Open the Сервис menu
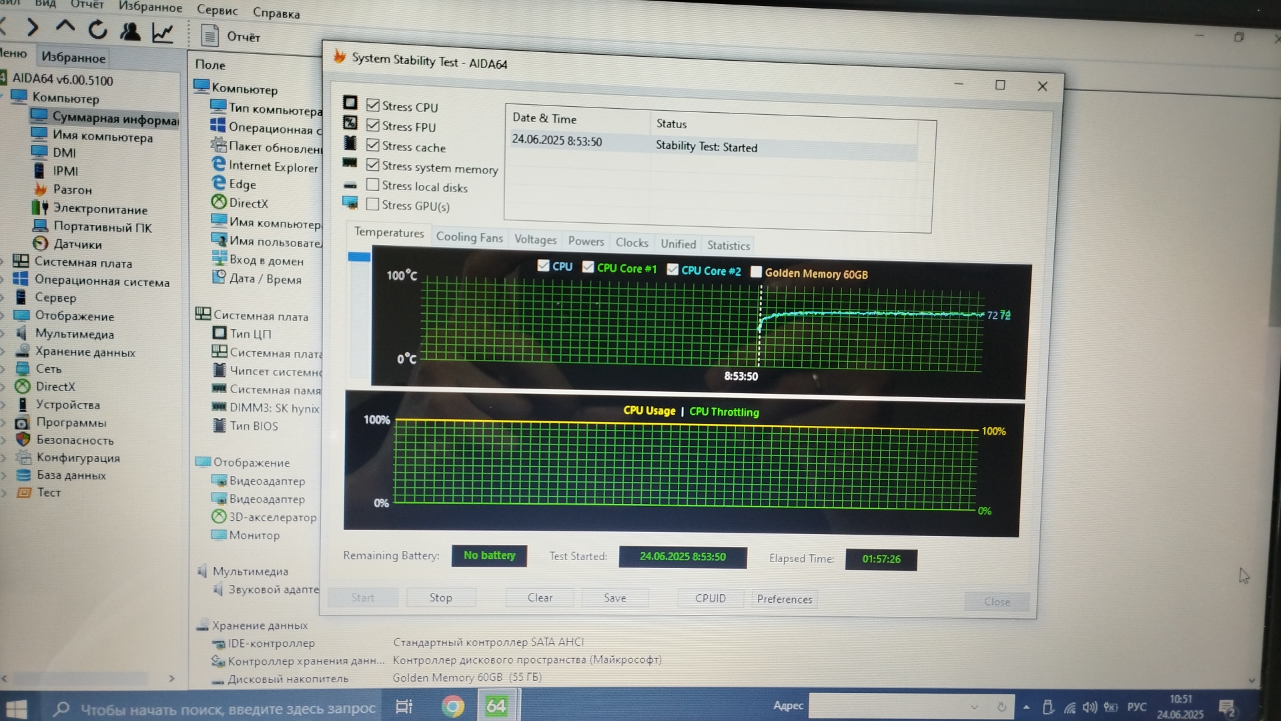The image size is (1281, 721). 217,10
